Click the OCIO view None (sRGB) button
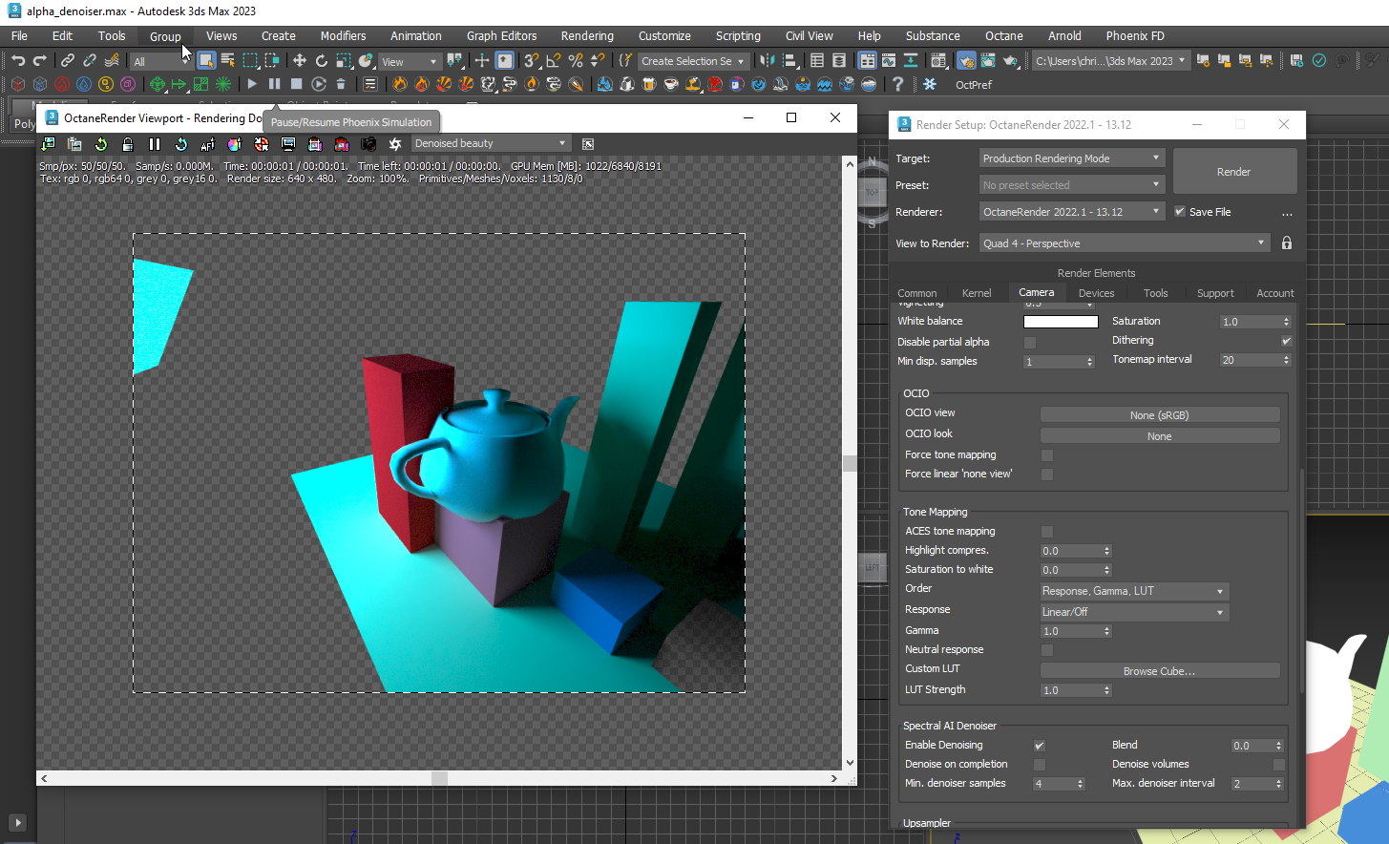This screenshot has height=844, width=1389. pyautogui.click(x=1160, y=415)
